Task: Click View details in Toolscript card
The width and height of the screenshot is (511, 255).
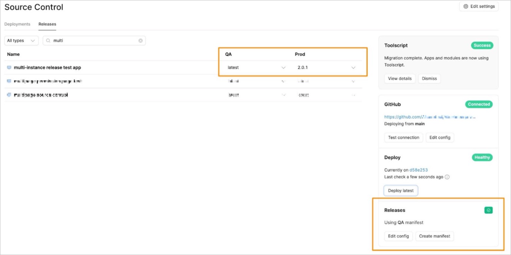Action: point(400,78)
